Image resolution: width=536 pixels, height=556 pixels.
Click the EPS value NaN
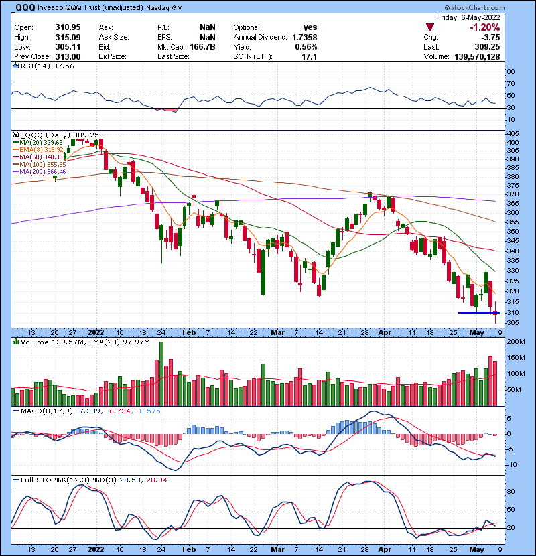(208, 38)
